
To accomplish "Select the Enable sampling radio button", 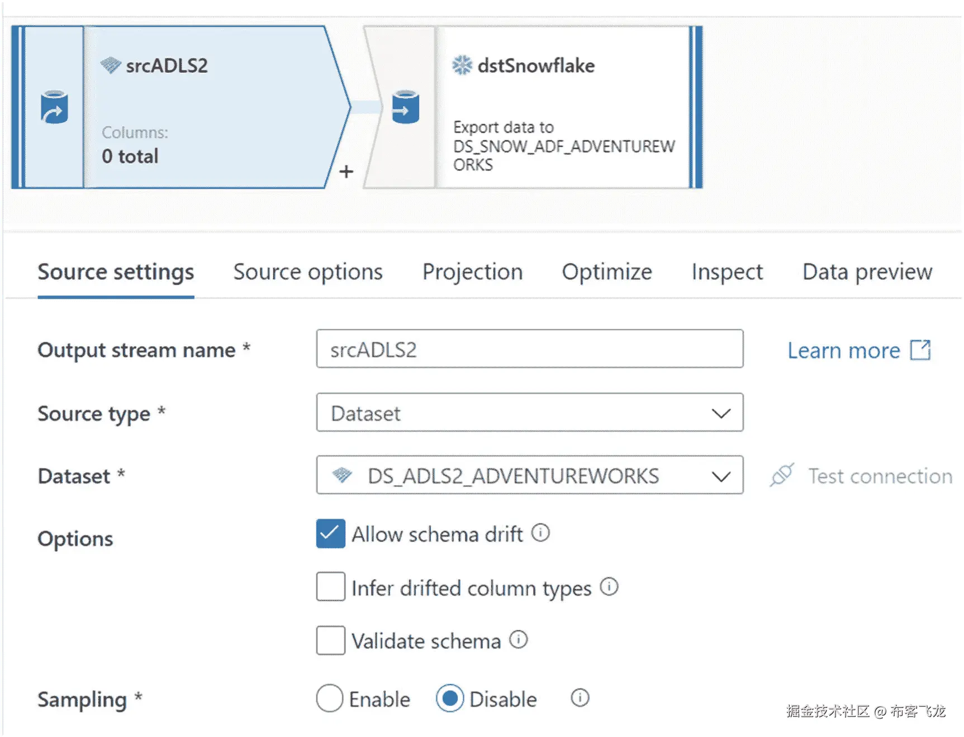I will pyautogui.click(x=330, y=698).
